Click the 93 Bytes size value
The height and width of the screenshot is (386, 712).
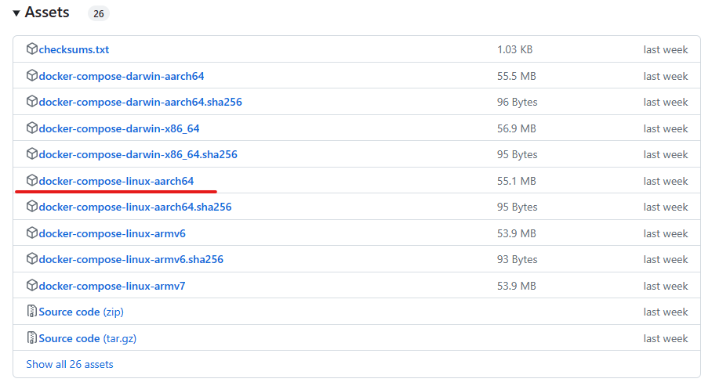point(518,259)
